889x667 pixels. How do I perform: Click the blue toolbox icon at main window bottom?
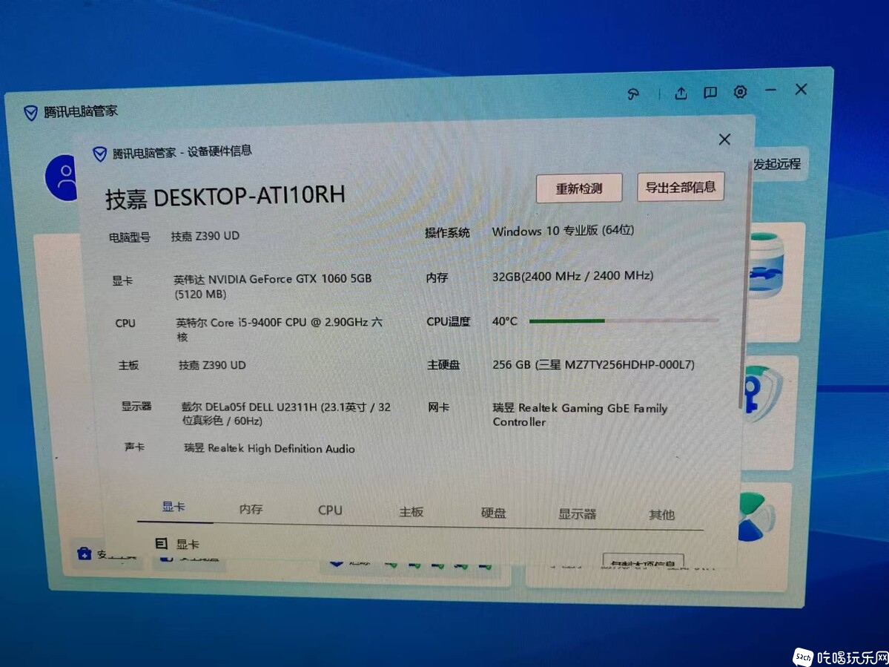tap(85, 553)
